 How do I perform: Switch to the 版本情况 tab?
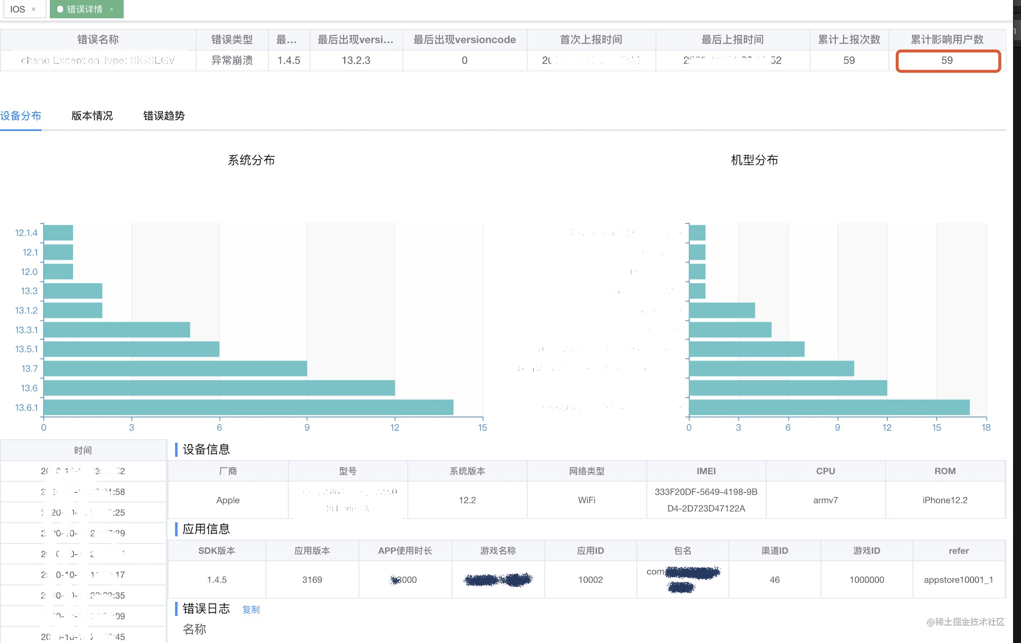click(92, 116)
